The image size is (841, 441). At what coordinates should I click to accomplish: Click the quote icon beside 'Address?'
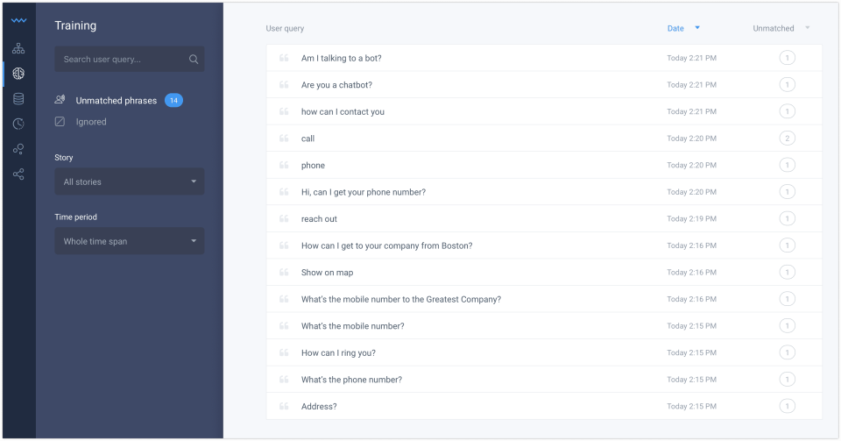(284, 407)
